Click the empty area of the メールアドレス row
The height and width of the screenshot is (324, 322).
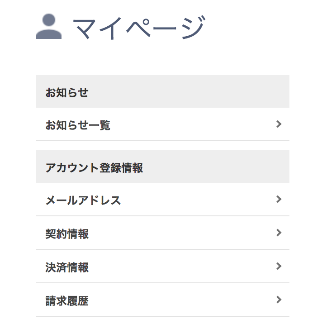[x=198, y=200]
